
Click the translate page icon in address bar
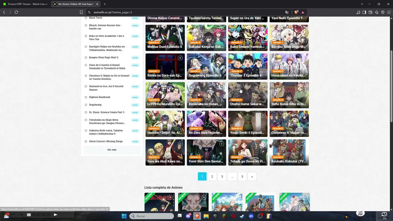287,12
